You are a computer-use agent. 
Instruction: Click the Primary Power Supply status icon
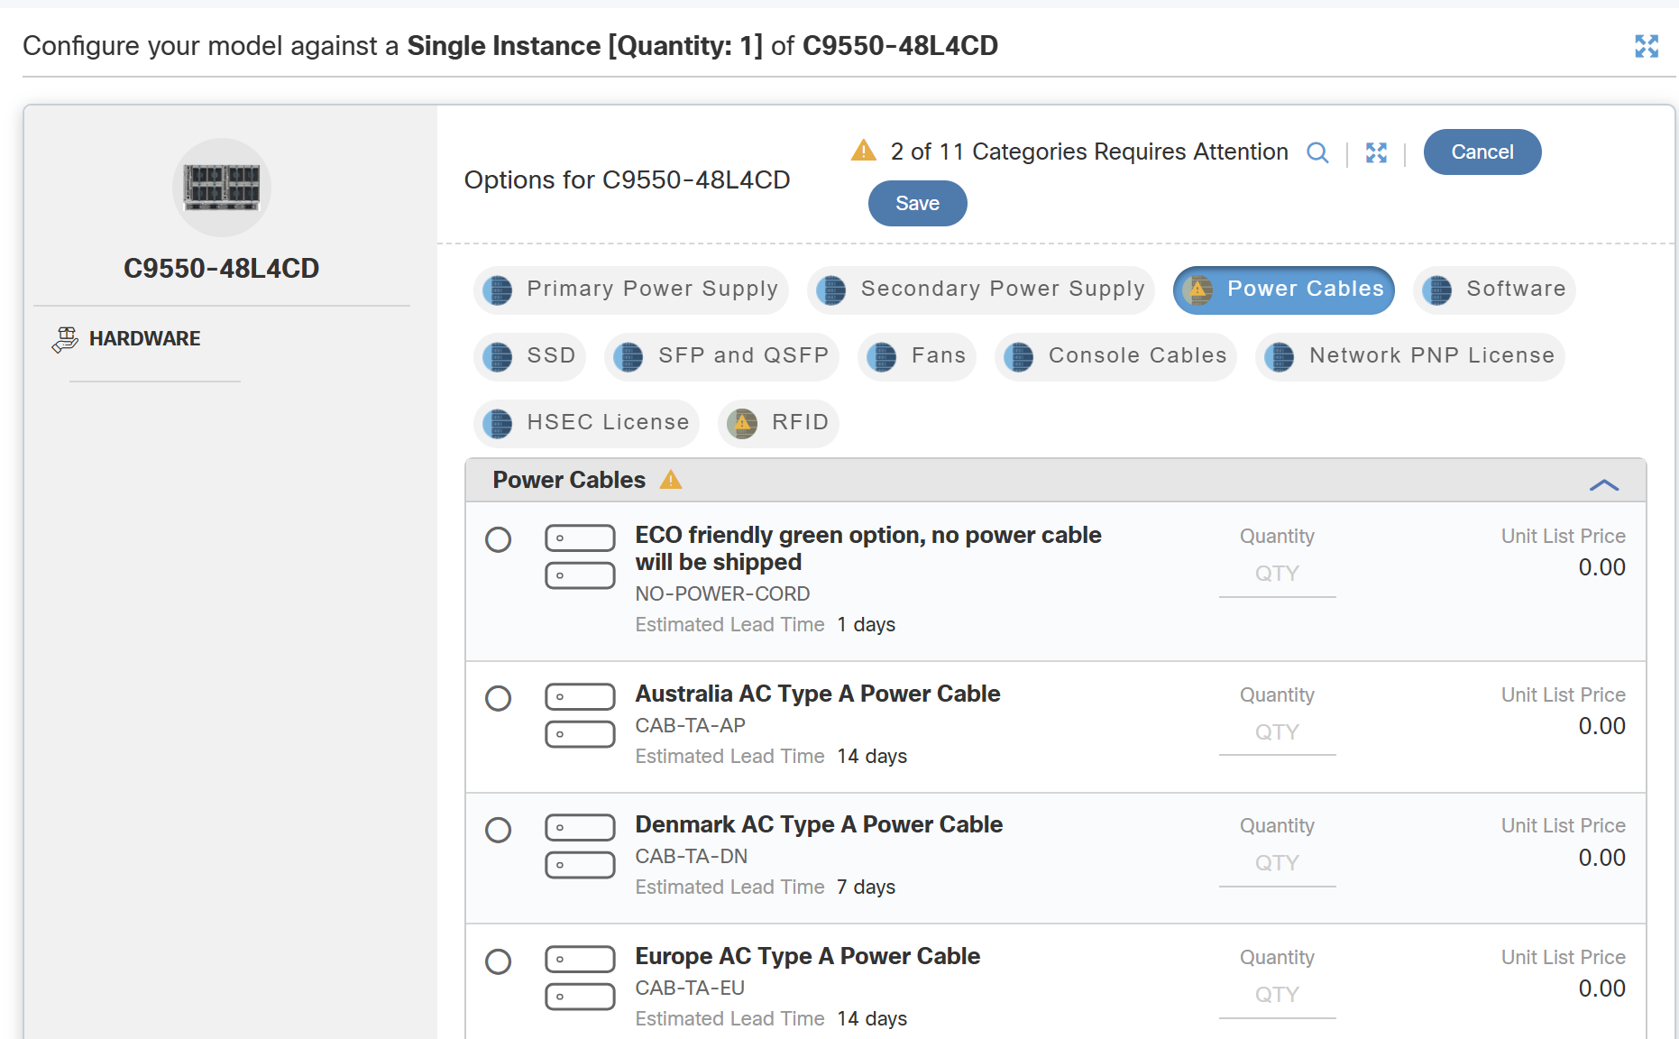tap(498, 290)
